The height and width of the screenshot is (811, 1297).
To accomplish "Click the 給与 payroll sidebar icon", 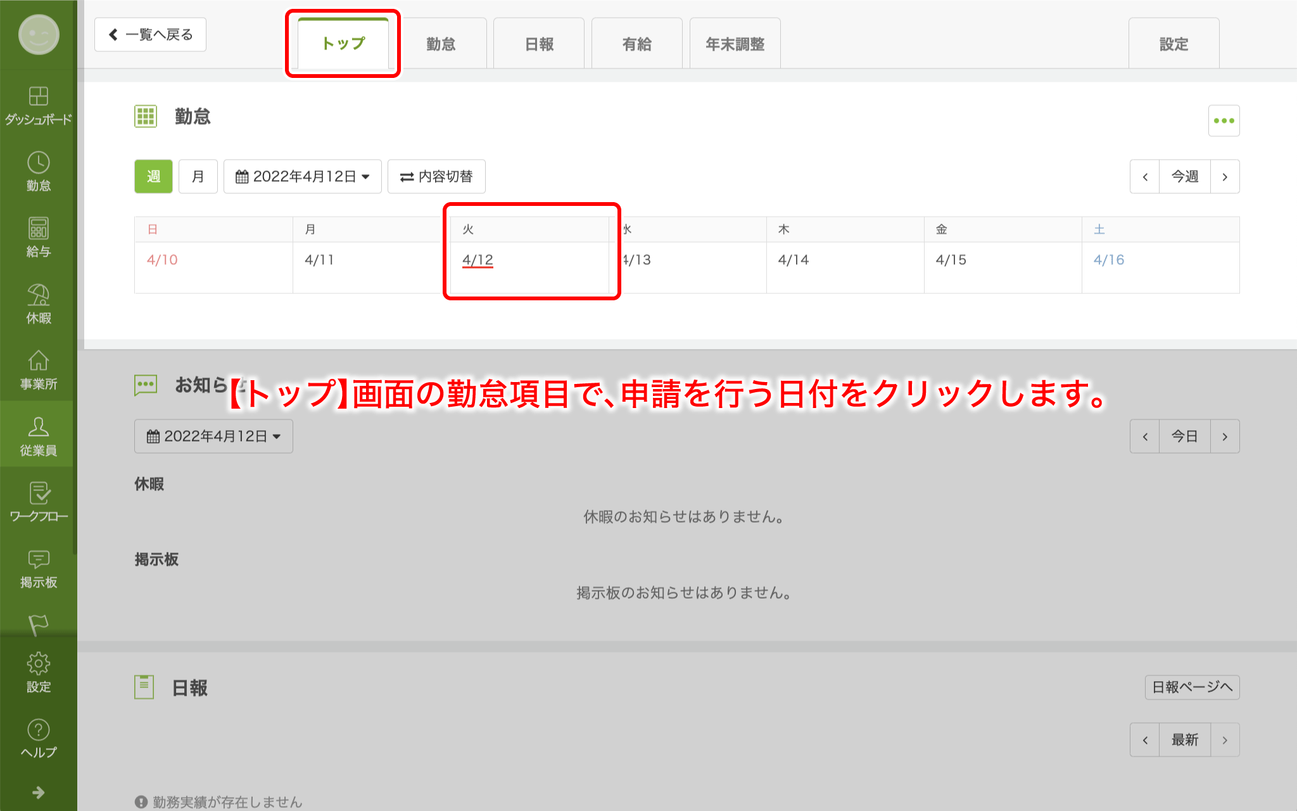I will click(x=38, y=237).
